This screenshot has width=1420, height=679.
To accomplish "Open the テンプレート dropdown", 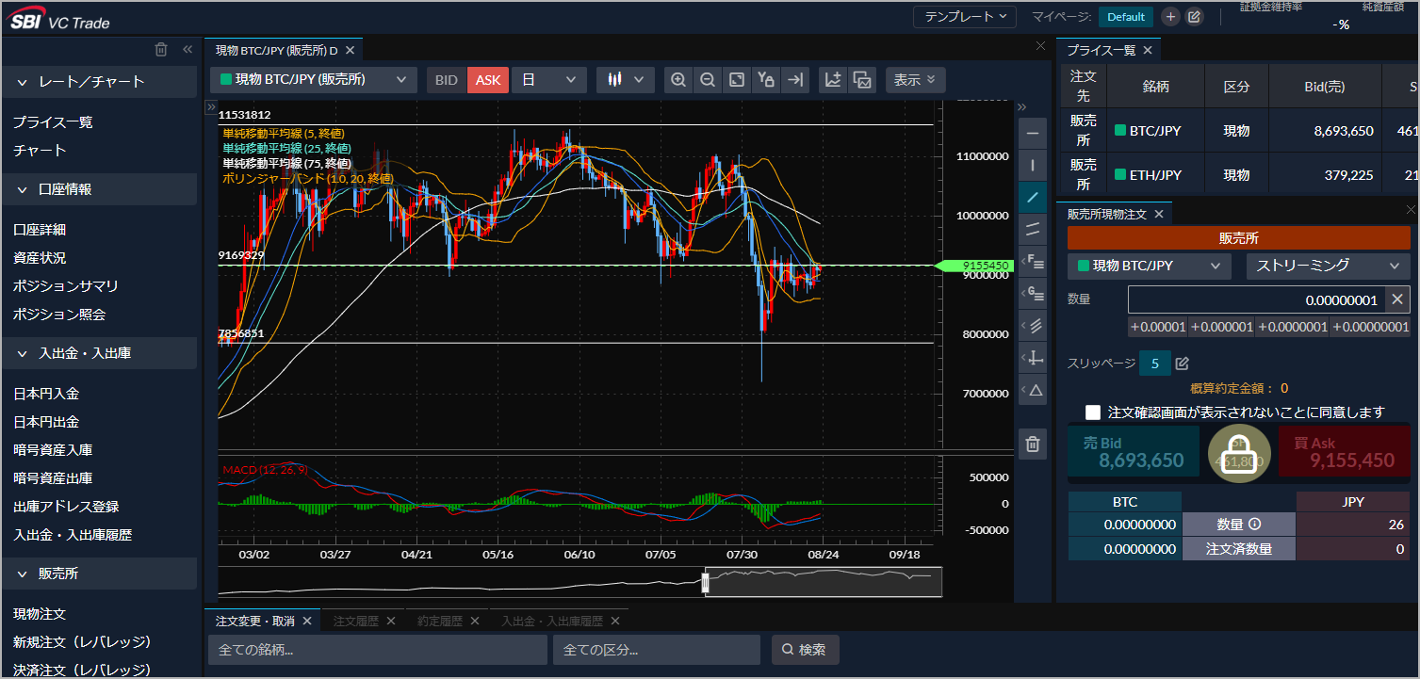I will tap(965, 16).
